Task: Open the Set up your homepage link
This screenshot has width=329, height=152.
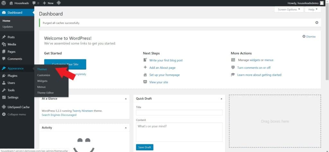Action: (x=164, y=75)
